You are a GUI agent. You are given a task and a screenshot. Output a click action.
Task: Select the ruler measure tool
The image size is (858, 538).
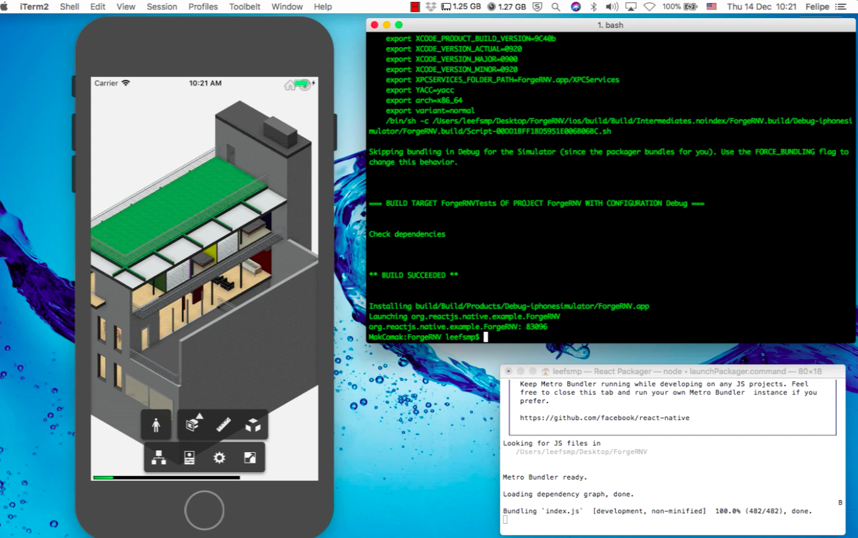[x=224, y=425]
